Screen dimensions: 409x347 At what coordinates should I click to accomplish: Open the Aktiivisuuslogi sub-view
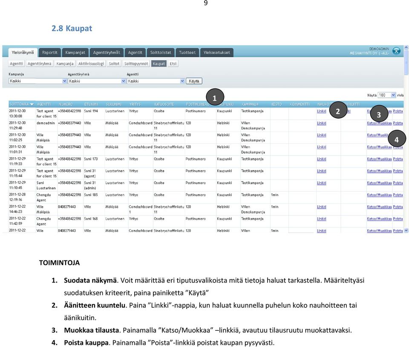click(x=91, y=64)
